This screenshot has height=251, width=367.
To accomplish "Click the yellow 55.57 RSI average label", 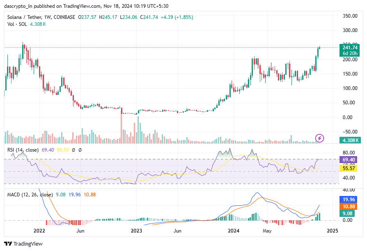I will pyautogui.click(x=348, y=168).
